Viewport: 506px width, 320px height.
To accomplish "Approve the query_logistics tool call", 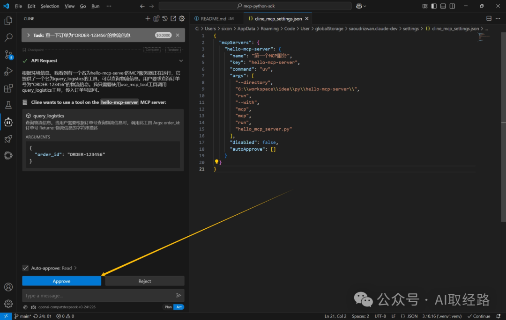I will pos(61,281).
